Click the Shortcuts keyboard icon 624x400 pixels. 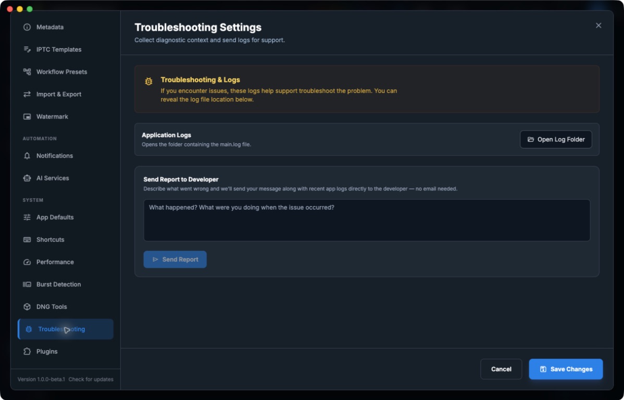[x=27, y=240]
